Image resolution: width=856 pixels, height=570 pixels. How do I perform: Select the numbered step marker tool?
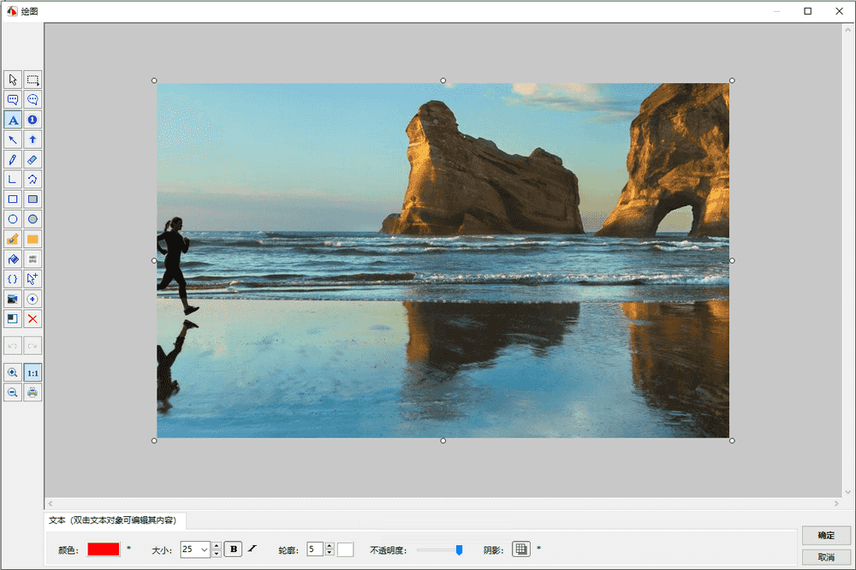pyautogui.click(x=33, y=120)
